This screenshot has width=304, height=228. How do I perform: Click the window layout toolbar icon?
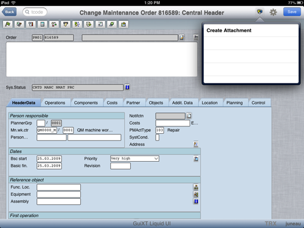coord(100,24)
